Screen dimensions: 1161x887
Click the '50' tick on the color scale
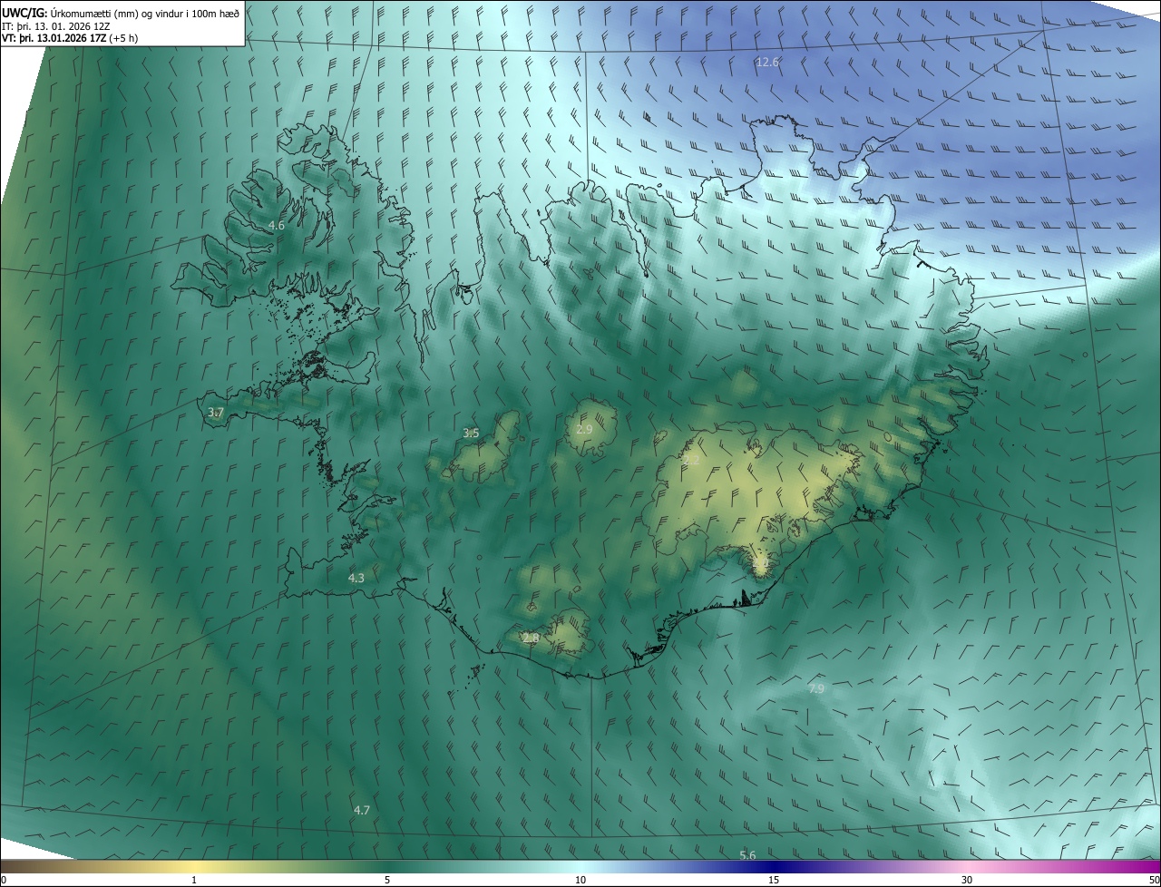click(x=1154, y=881)
